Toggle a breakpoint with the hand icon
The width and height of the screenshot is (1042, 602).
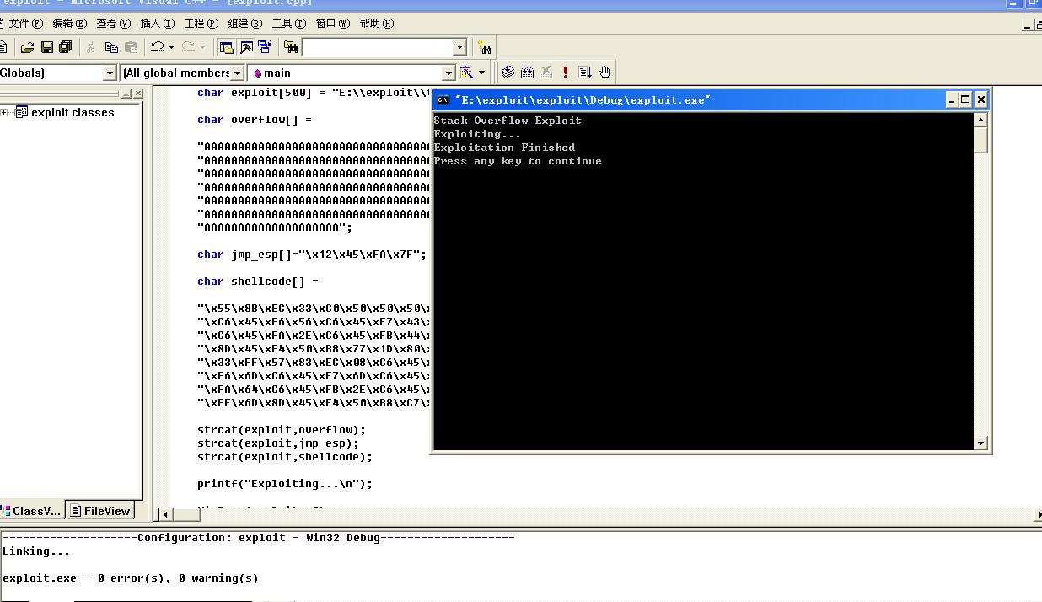tap(604, 73)
